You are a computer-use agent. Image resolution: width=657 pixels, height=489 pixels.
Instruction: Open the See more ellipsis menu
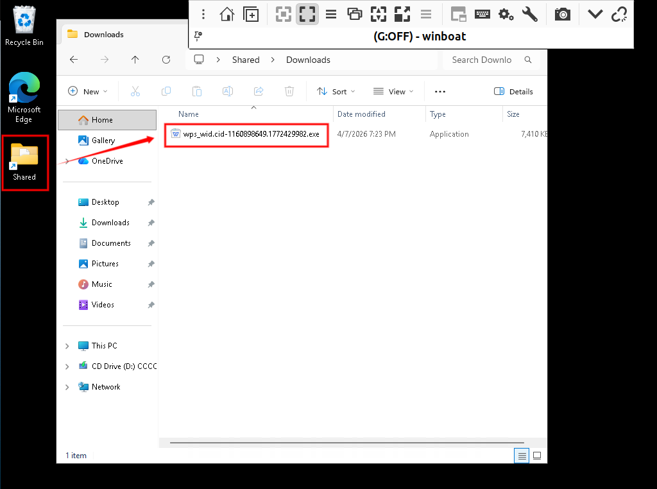coord(440,92)
